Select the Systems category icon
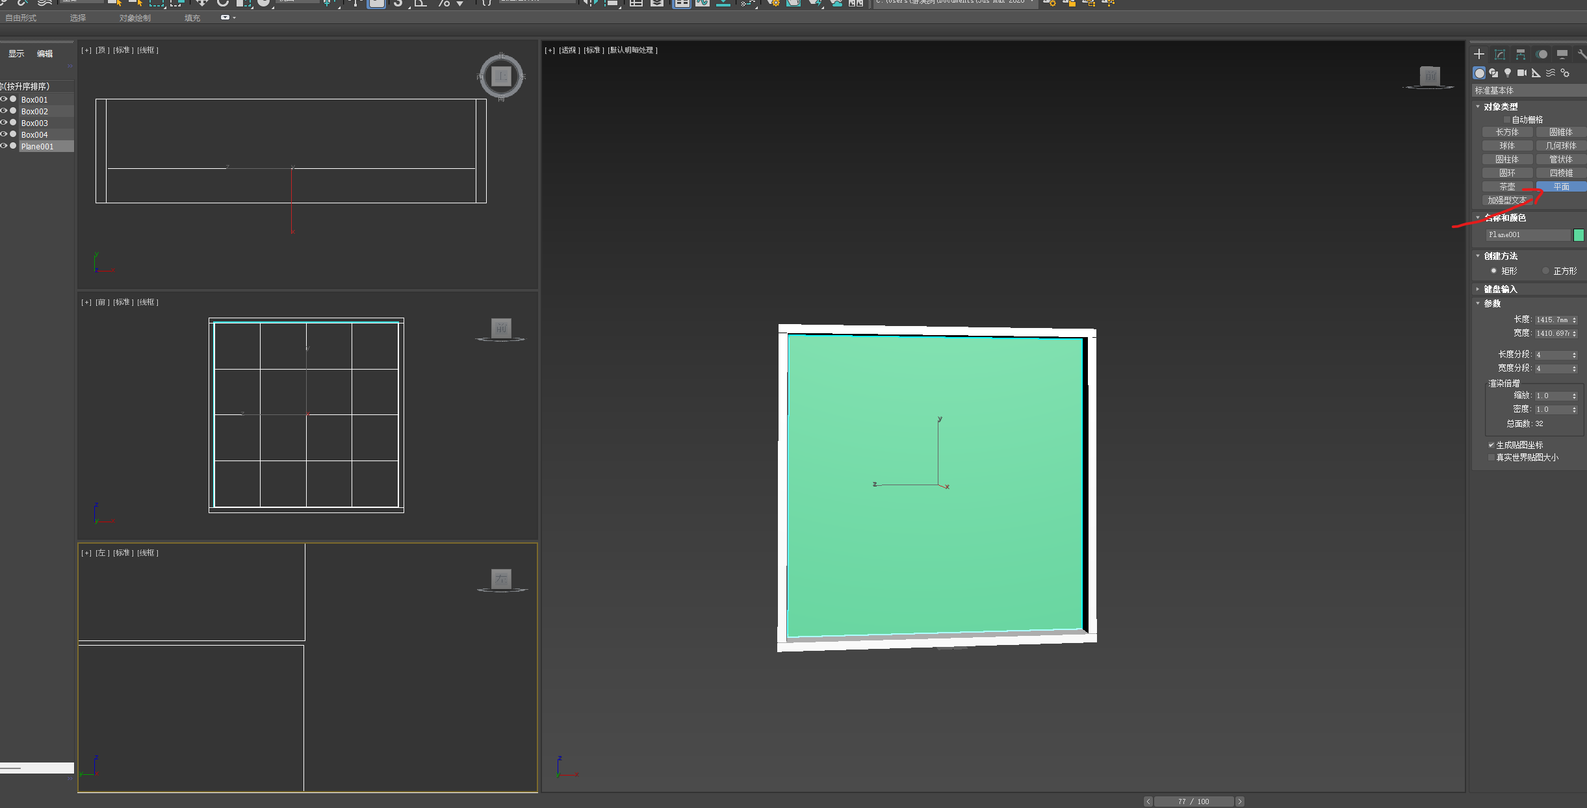Image resolution: width=1587 pixels, height=808 pixels. tap(1565, 73)
